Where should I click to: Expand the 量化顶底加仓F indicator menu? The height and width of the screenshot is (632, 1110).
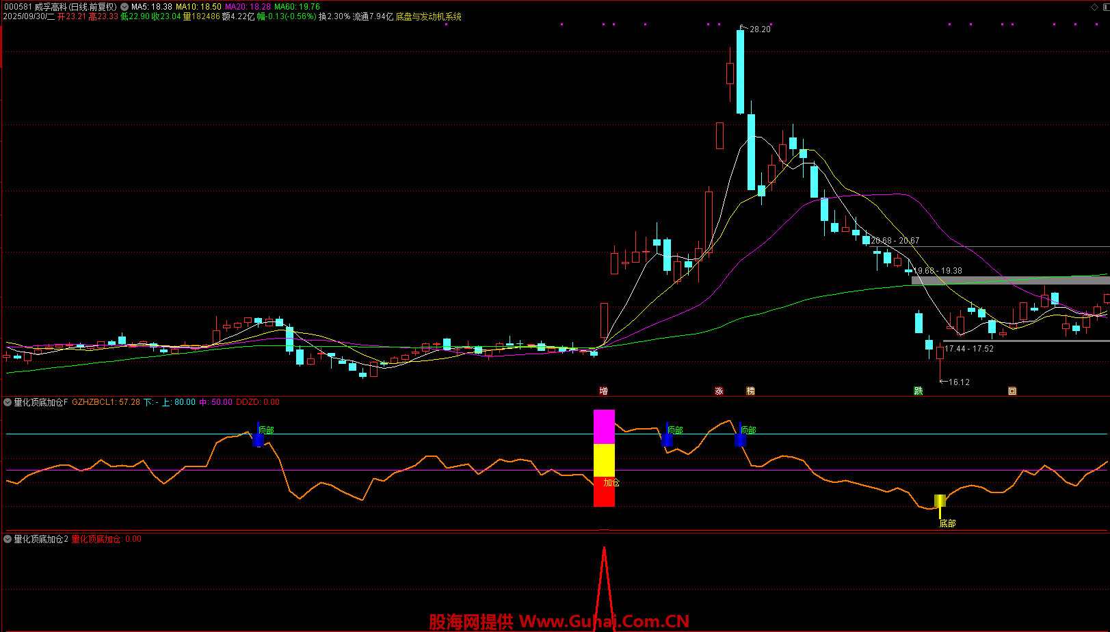click(8, 402)
